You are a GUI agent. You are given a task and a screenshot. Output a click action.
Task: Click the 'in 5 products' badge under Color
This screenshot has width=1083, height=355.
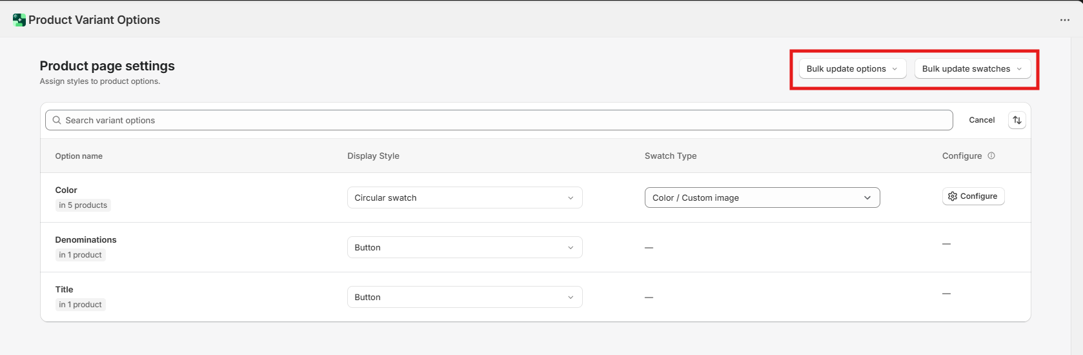coord(83,205)
